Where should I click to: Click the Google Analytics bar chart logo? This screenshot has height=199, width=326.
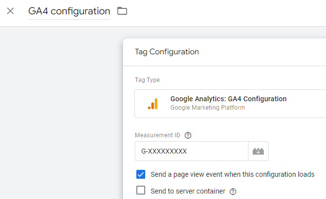tap(153, 104)
